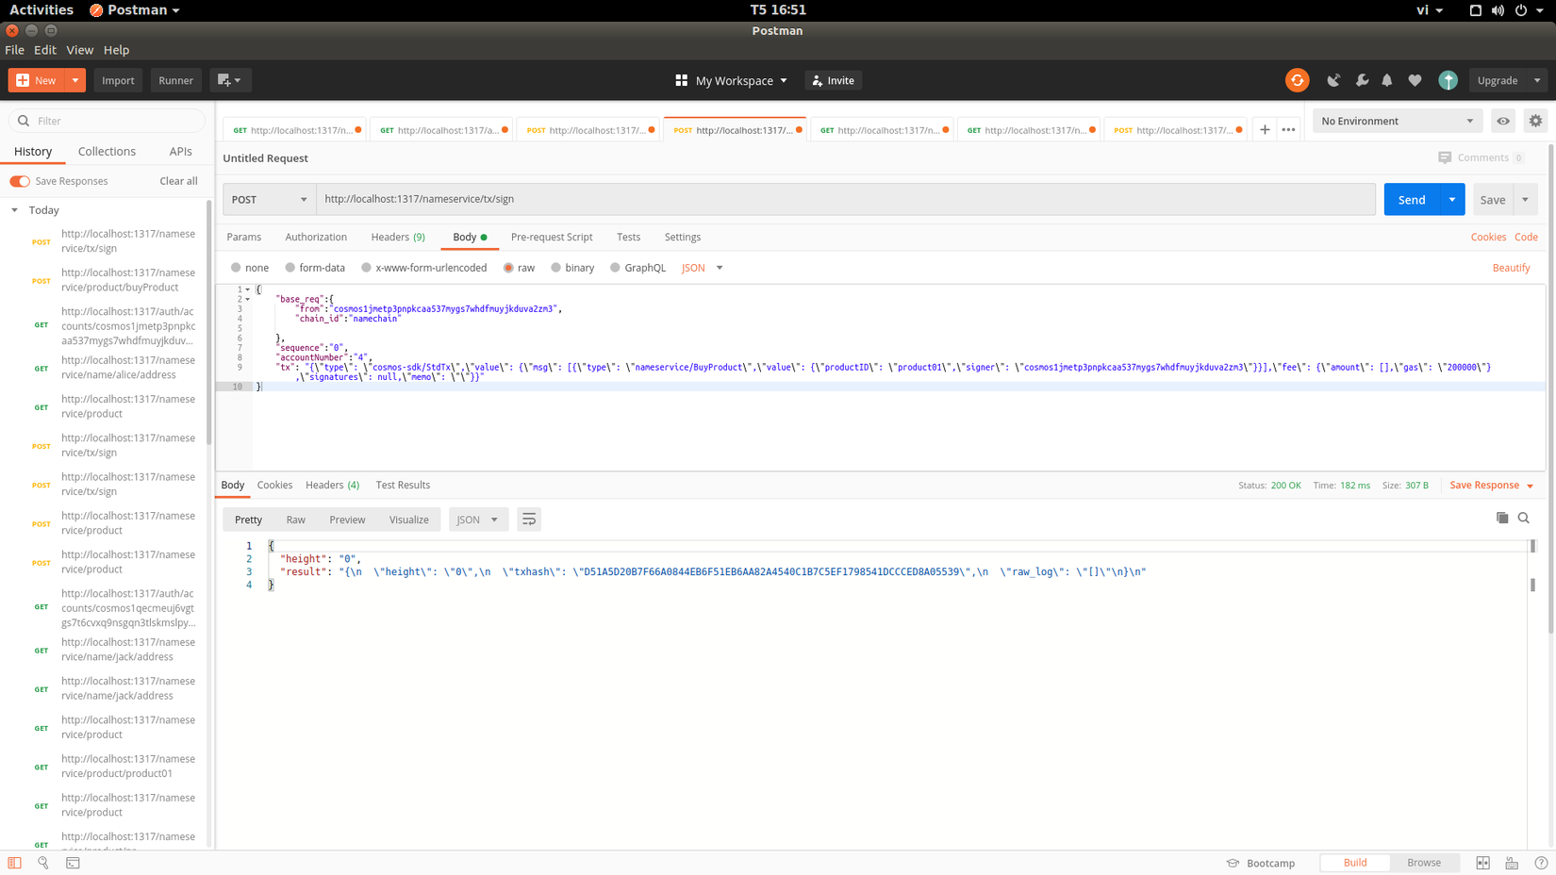1556x875 pixels.
Task: Beautify the request body
Action: pyautogui.click(x=1511, y=268)
